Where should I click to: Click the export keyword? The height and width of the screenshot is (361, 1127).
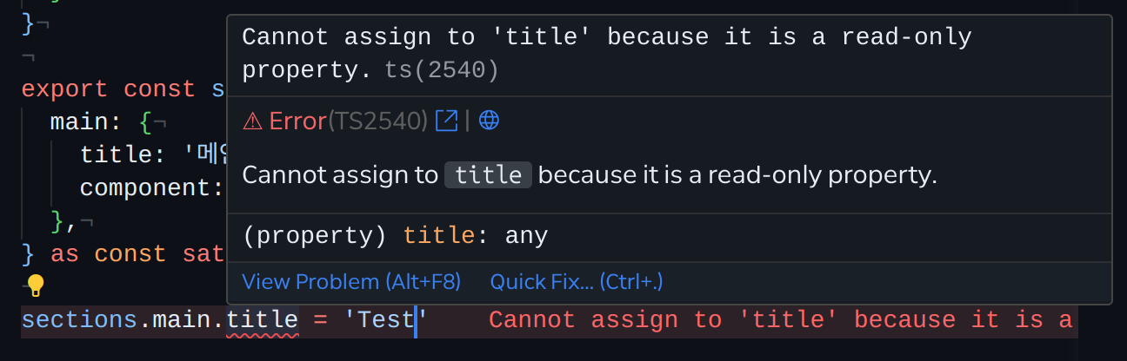click(64, 89)
